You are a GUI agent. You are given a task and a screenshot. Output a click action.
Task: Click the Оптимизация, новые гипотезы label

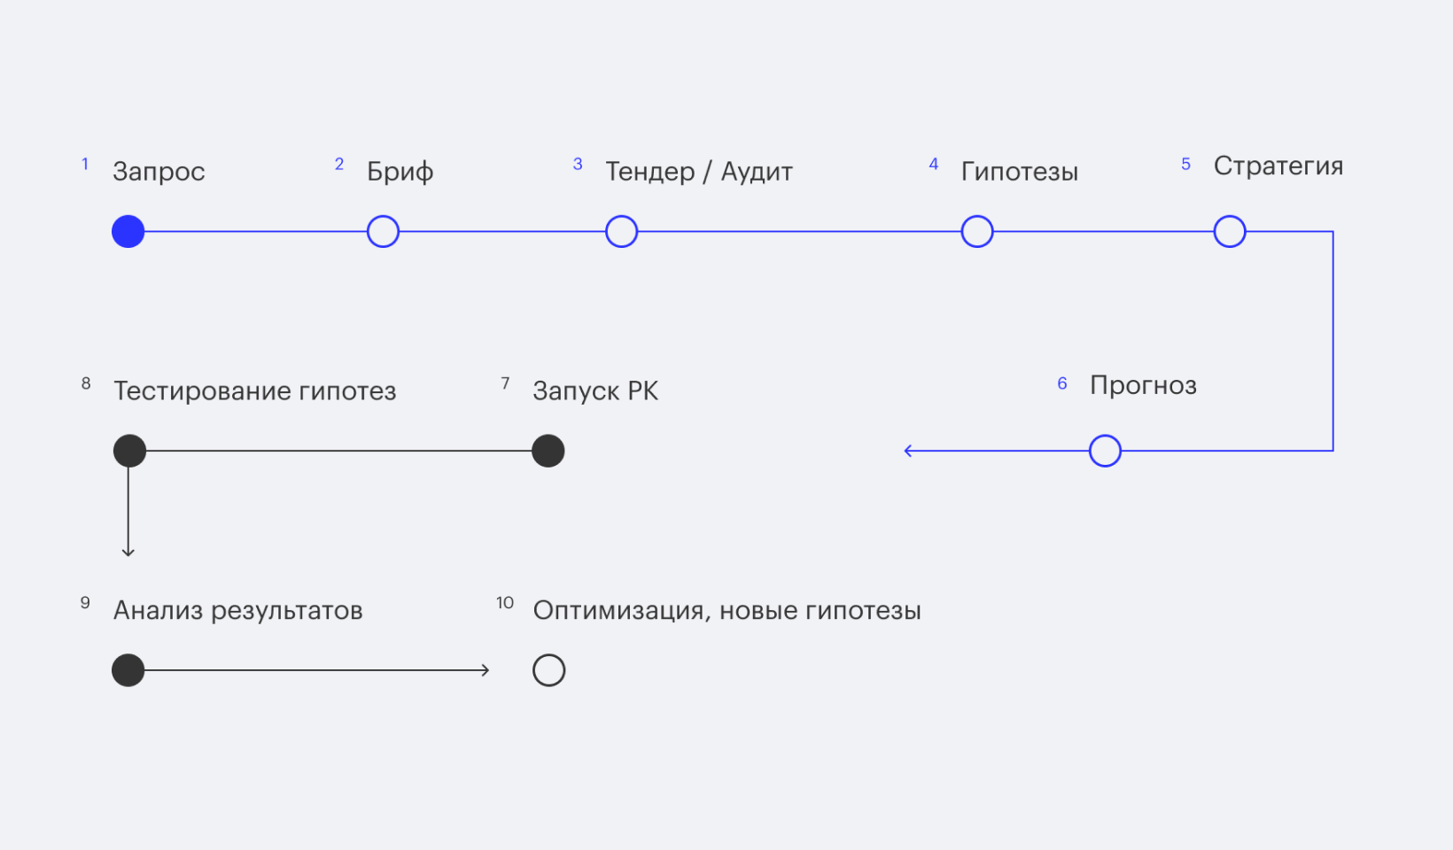coord(726,611)
